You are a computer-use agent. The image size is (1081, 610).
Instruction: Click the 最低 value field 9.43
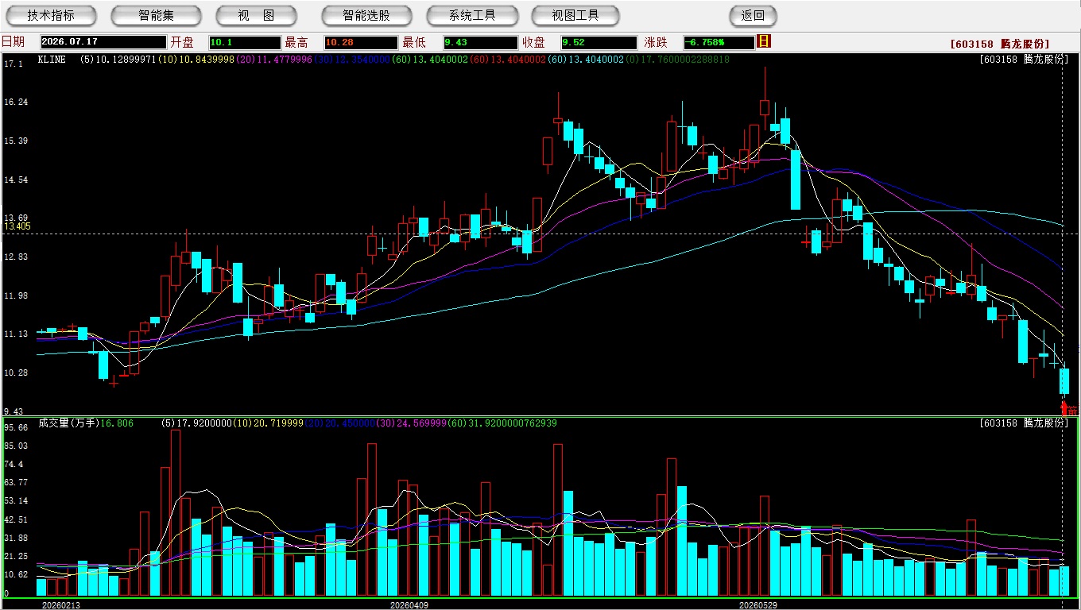tap(481, 43)
